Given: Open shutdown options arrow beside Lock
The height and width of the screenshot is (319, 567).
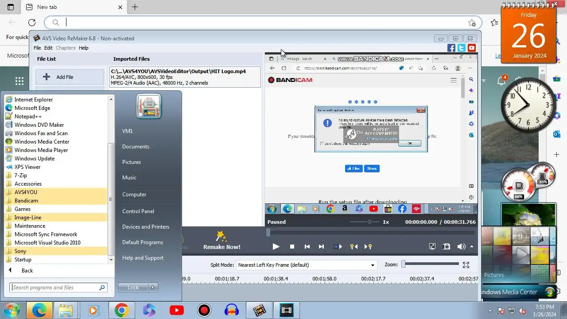Looking at the screenshot, I should coord(153,288).
